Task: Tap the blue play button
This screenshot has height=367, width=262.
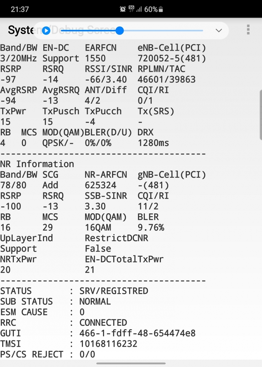Action: pos(46,31)
